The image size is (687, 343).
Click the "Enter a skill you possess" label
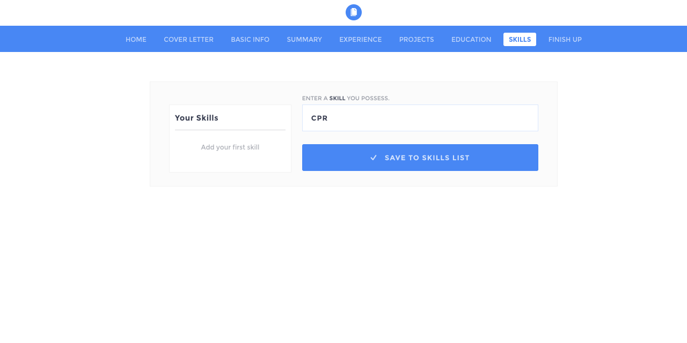point(346,99)
